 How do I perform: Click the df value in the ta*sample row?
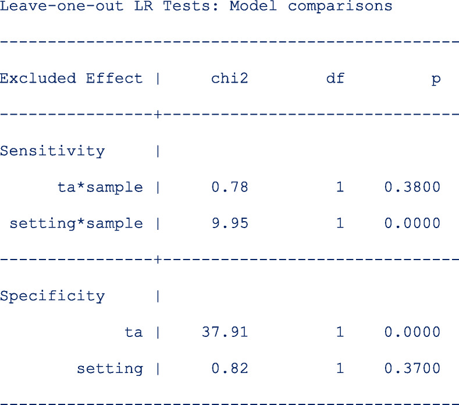pyautogui.click(x=340, y=187)
